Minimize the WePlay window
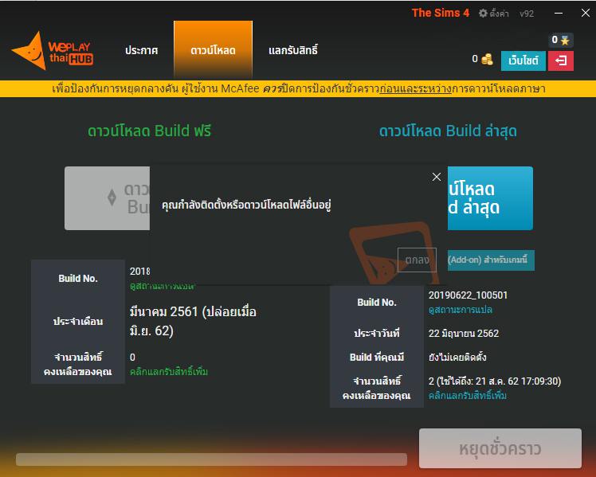Viewport: 596px width, 477px height. (x=559, y=14)
